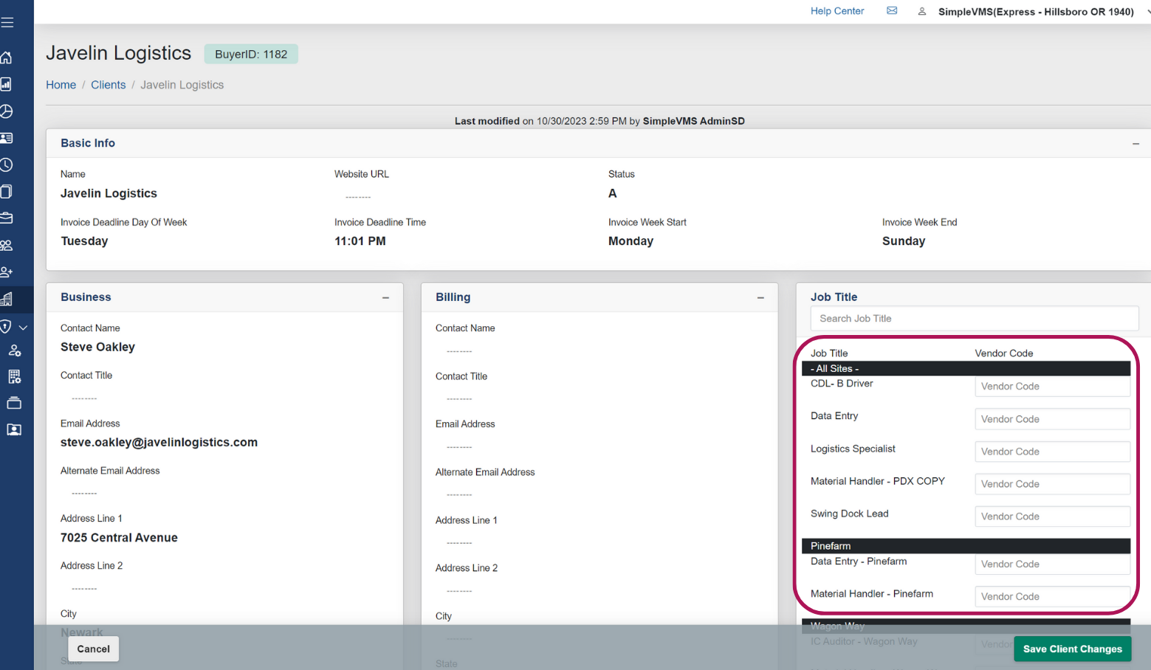Click the Invoice Week Start value Monday

click(x=631, y=241)
